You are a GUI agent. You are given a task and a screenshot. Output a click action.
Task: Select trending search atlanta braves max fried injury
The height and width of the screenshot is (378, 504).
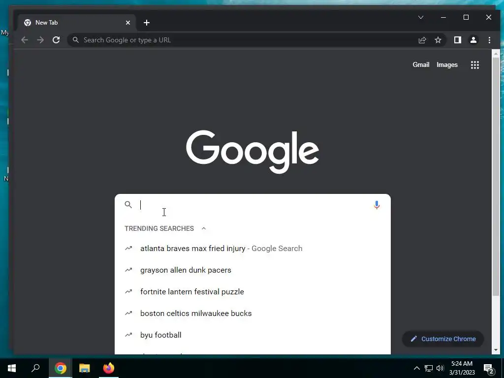tap(252, 249)
